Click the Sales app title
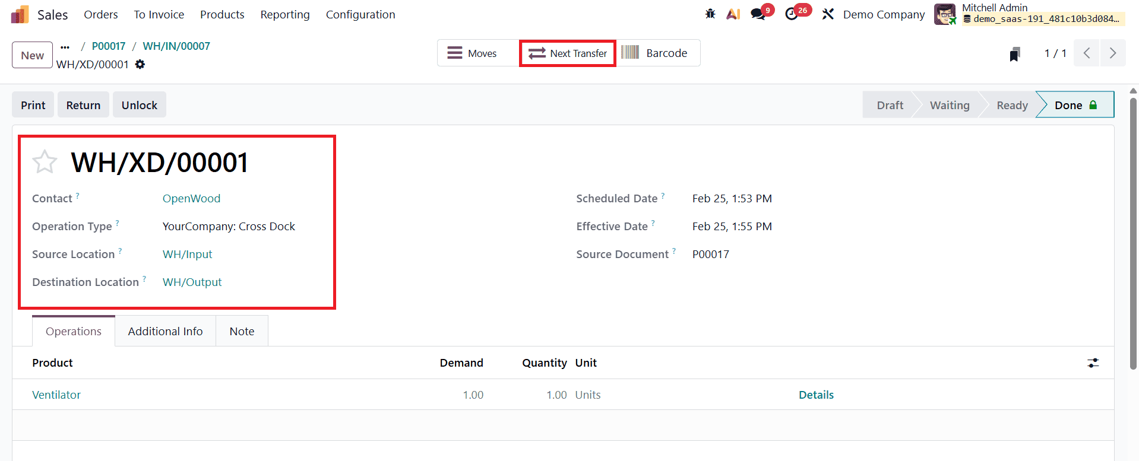 [53, 15]
